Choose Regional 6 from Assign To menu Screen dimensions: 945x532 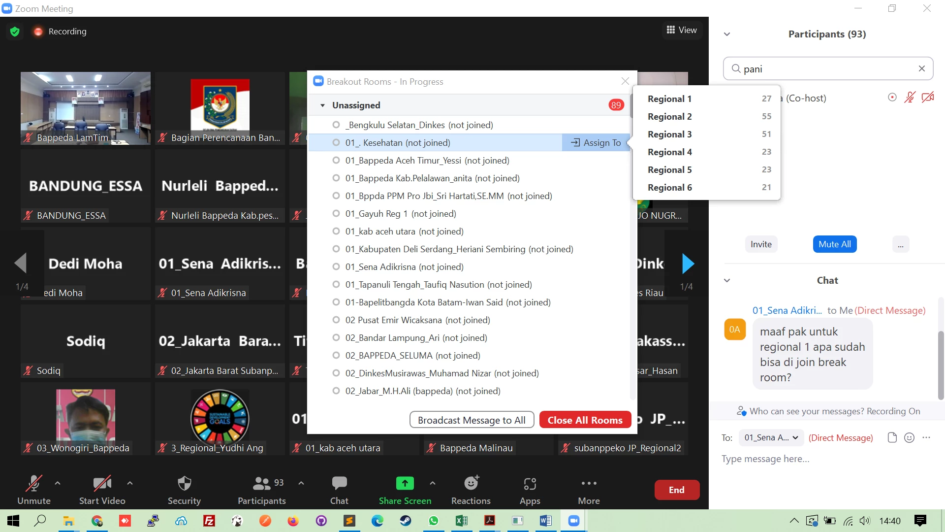click(x=669, y=187)
